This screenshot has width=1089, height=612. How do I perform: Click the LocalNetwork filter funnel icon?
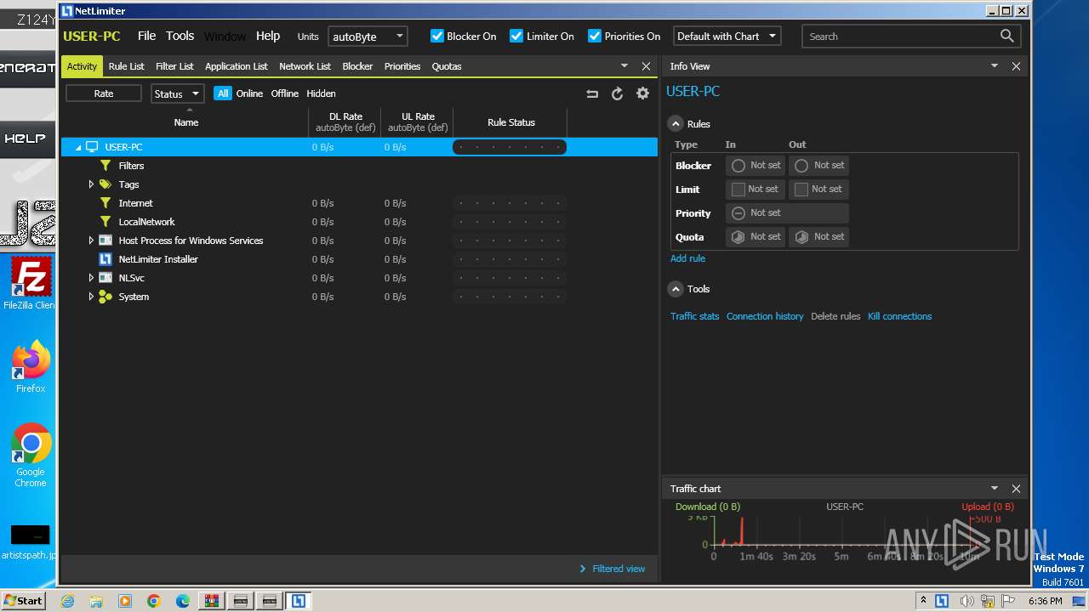(x=105, y=222)
